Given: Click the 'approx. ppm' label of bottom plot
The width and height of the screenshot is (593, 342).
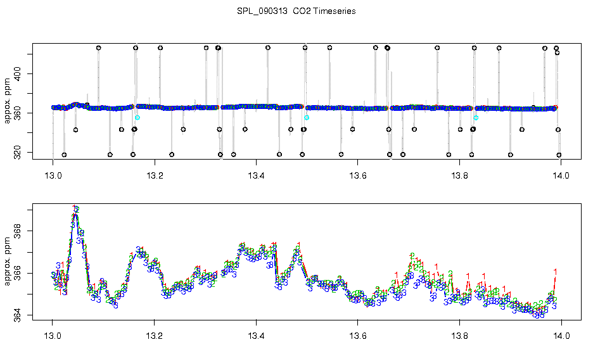Looking at the screenshot, I should coord(7,262).
